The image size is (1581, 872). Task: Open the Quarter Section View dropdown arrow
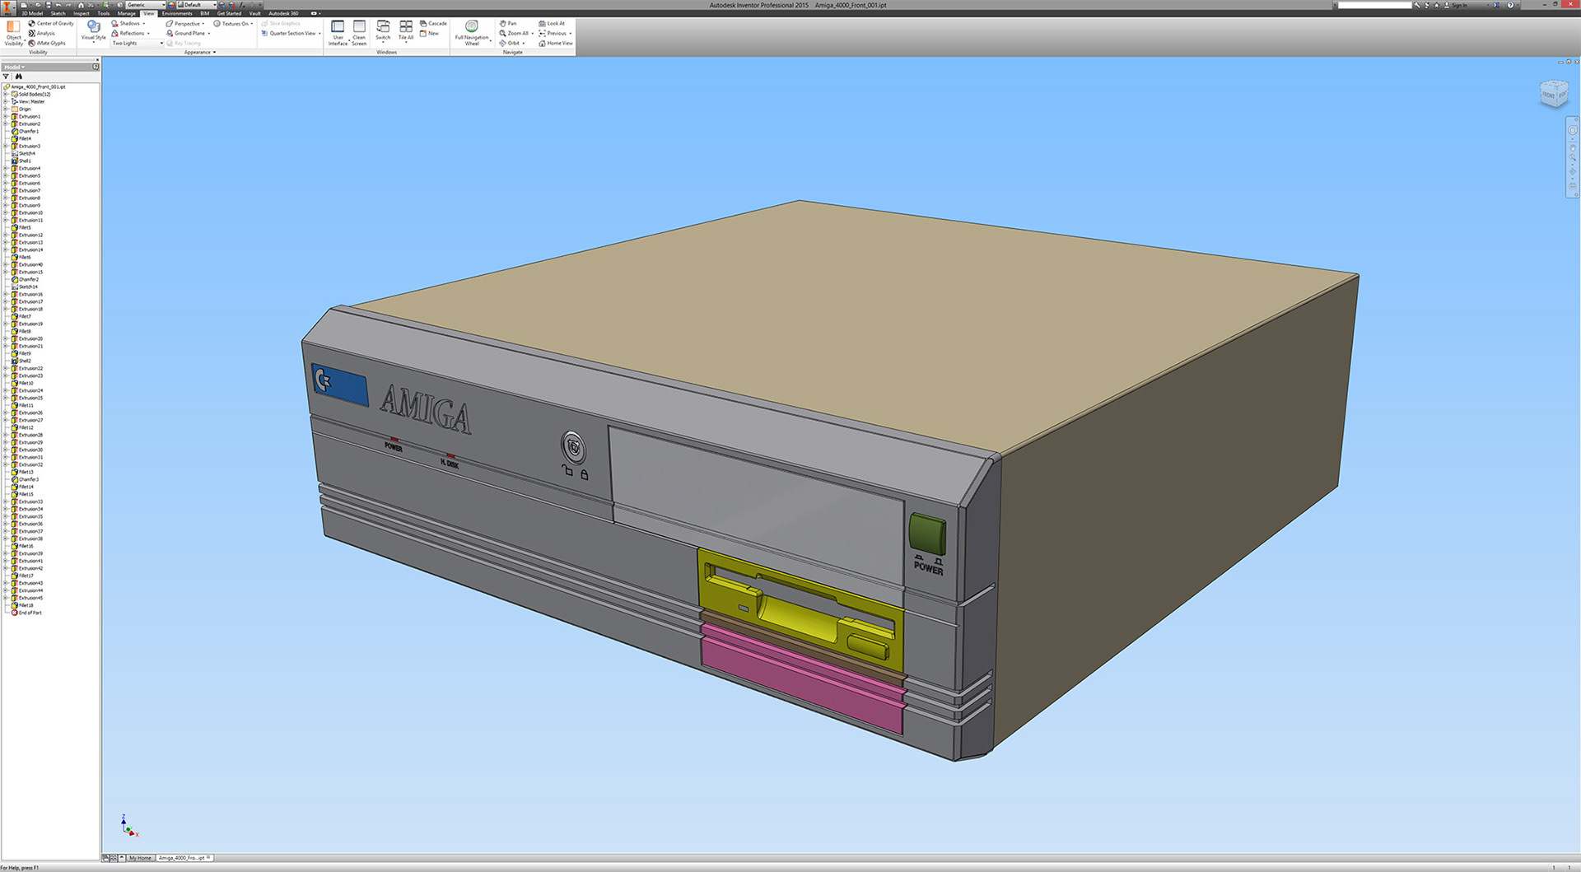click(x=319, y=33)
